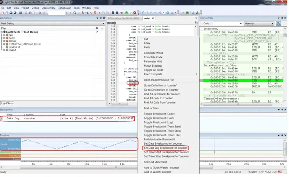Image resolution: width=289 pixels, height=177 pixels.
Task: Select 'Set Data Log Breakpoint for counter'
Action: [166, 148]
